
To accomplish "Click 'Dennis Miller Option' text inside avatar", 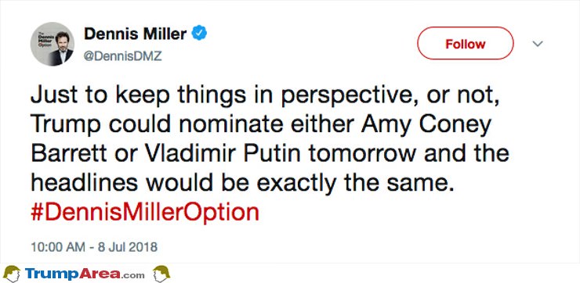I will pos(44,38).
